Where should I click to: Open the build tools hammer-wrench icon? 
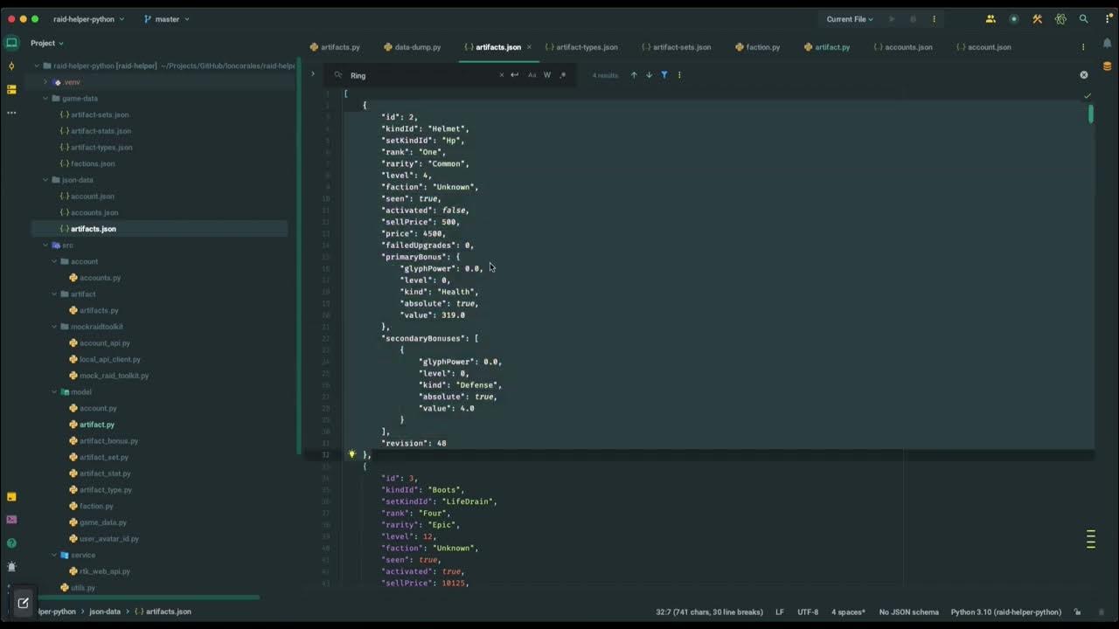[1037, 18]
